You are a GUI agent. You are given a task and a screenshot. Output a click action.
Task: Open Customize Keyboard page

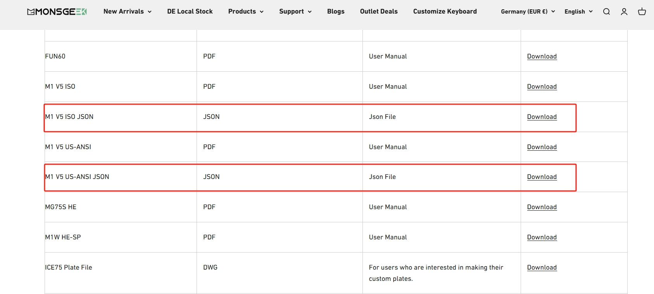pos(445,12)
